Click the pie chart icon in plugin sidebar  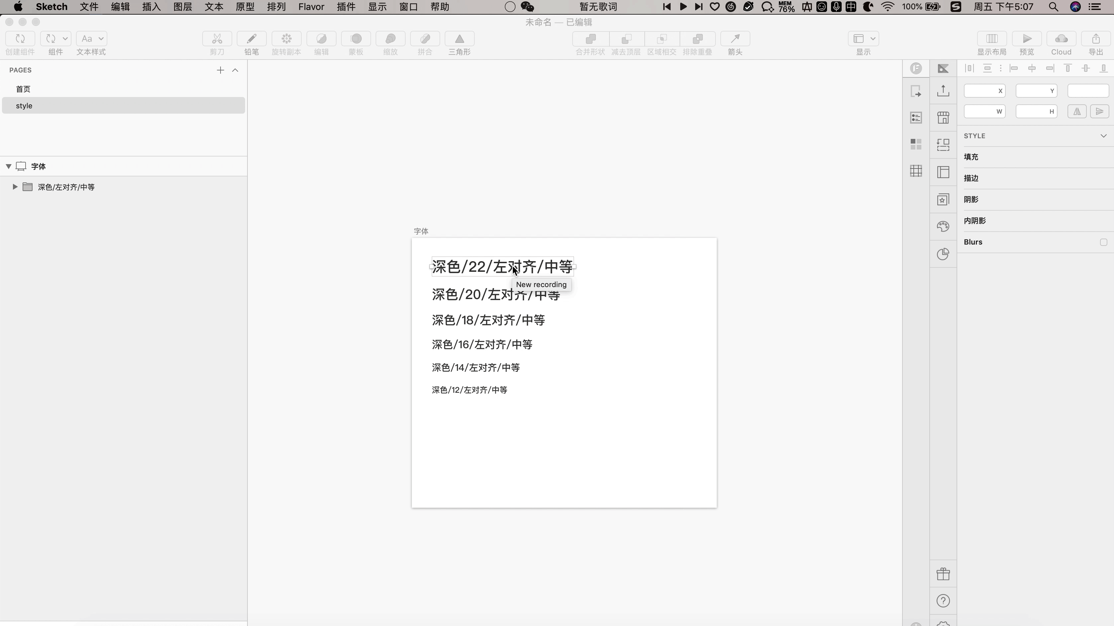[943, 254]
